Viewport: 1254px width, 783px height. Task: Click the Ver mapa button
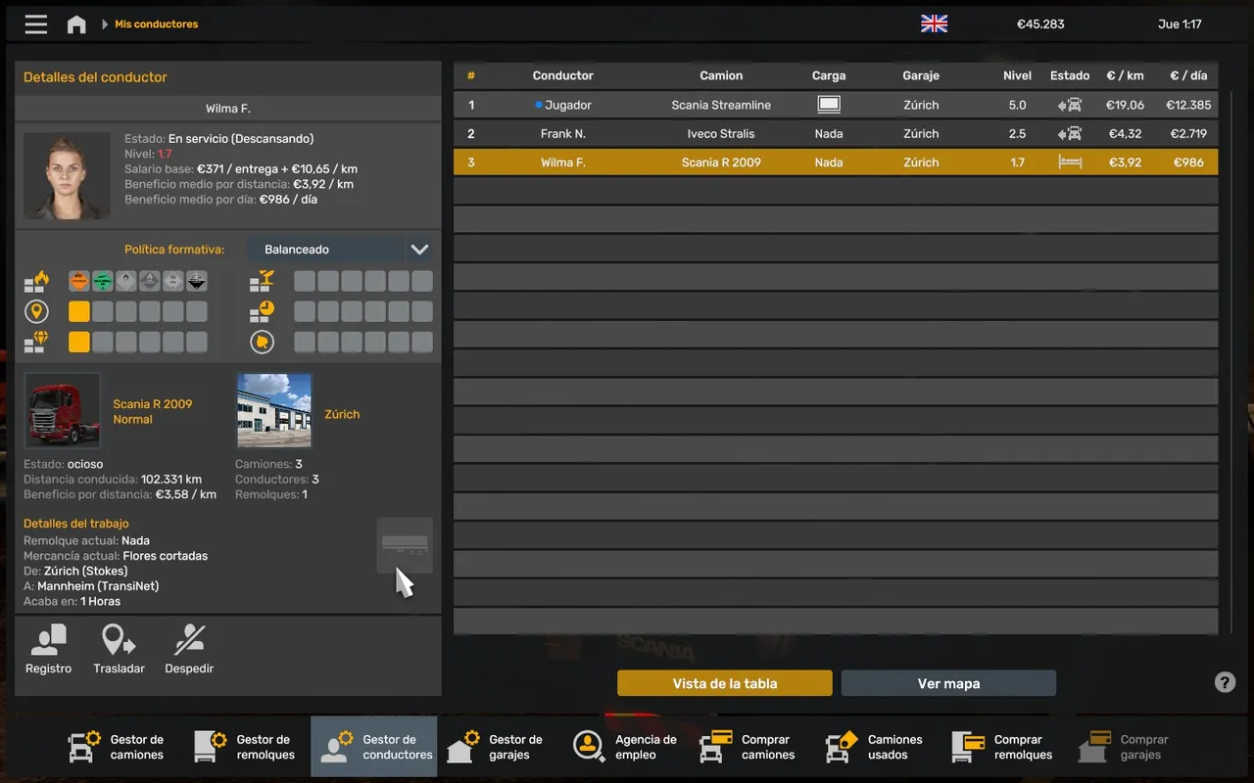click(948, 683)
